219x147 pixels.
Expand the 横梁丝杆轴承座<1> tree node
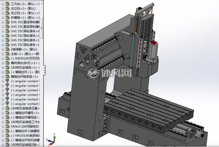point(3,77)
